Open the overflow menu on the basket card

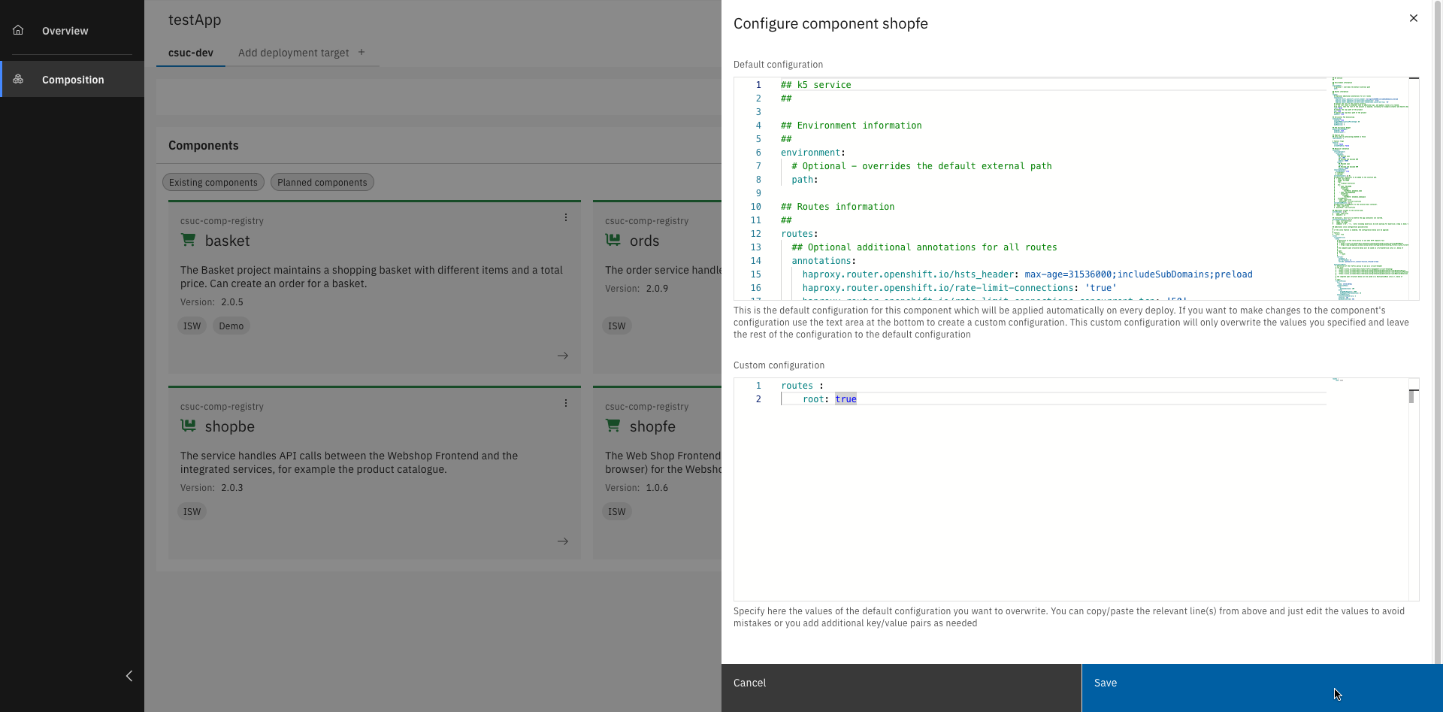(566, 217)
